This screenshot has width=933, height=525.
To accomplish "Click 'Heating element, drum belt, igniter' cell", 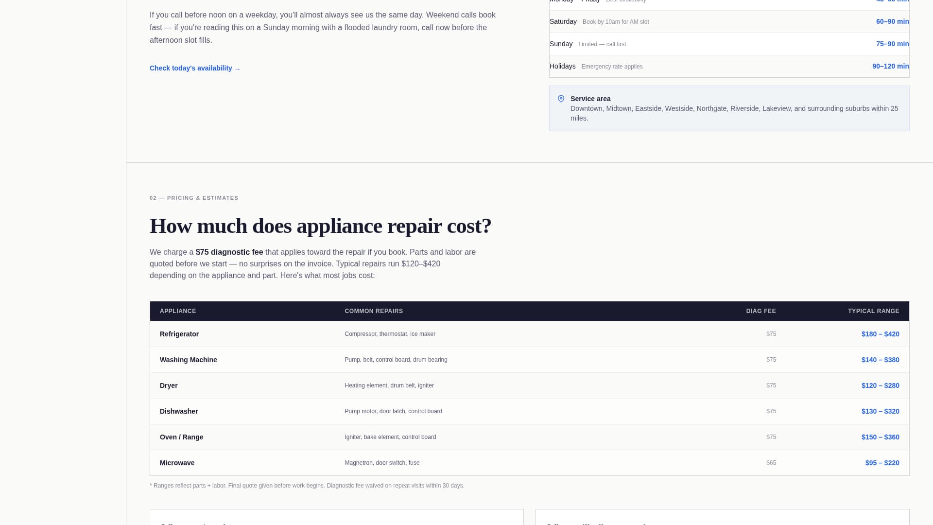I will point(389,385).
